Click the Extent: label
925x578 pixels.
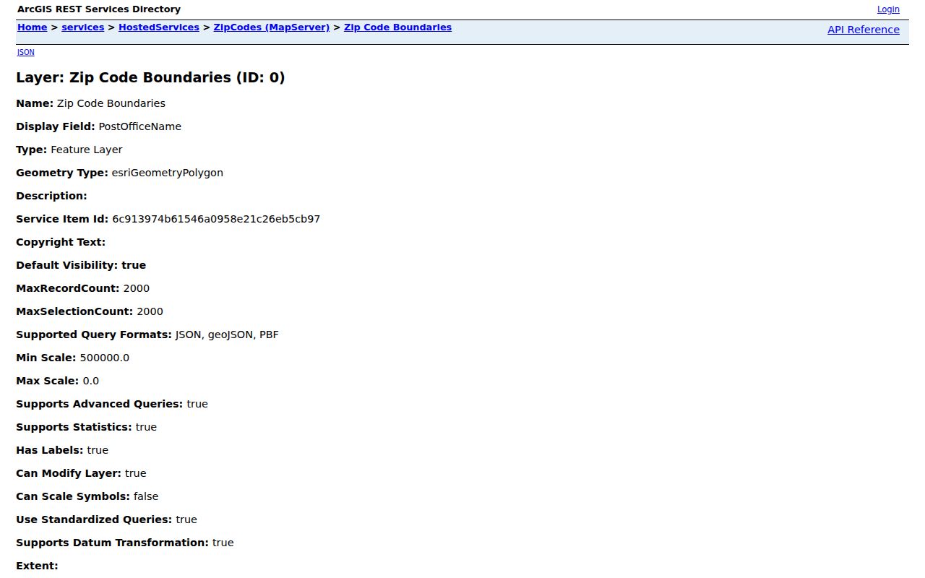(x=37, y=566)
